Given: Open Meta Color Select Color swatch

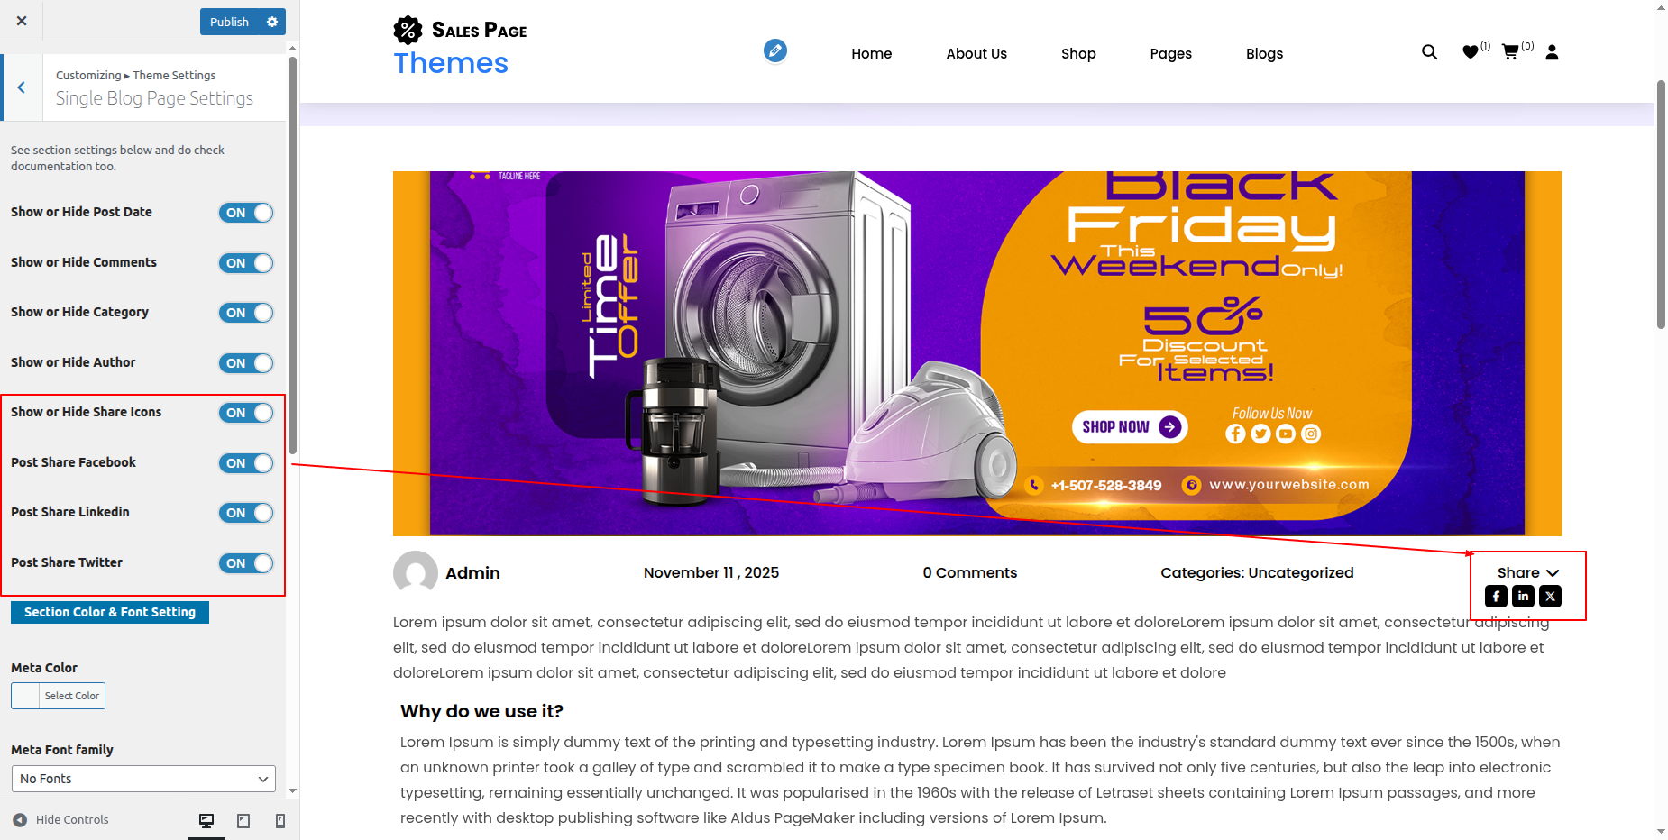Looking at the screenshot, I should [58, 696].
